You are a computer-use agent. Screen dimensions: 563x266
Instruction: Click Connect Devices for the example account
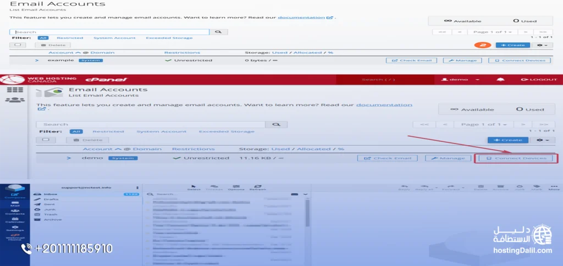click(x=520, y=60)
